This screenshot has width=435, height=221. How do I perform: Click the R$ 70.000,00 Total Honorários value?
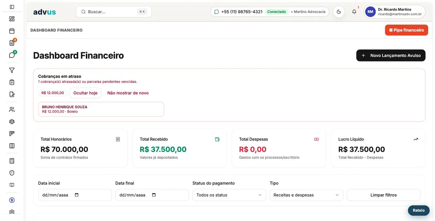click(64, 149)
